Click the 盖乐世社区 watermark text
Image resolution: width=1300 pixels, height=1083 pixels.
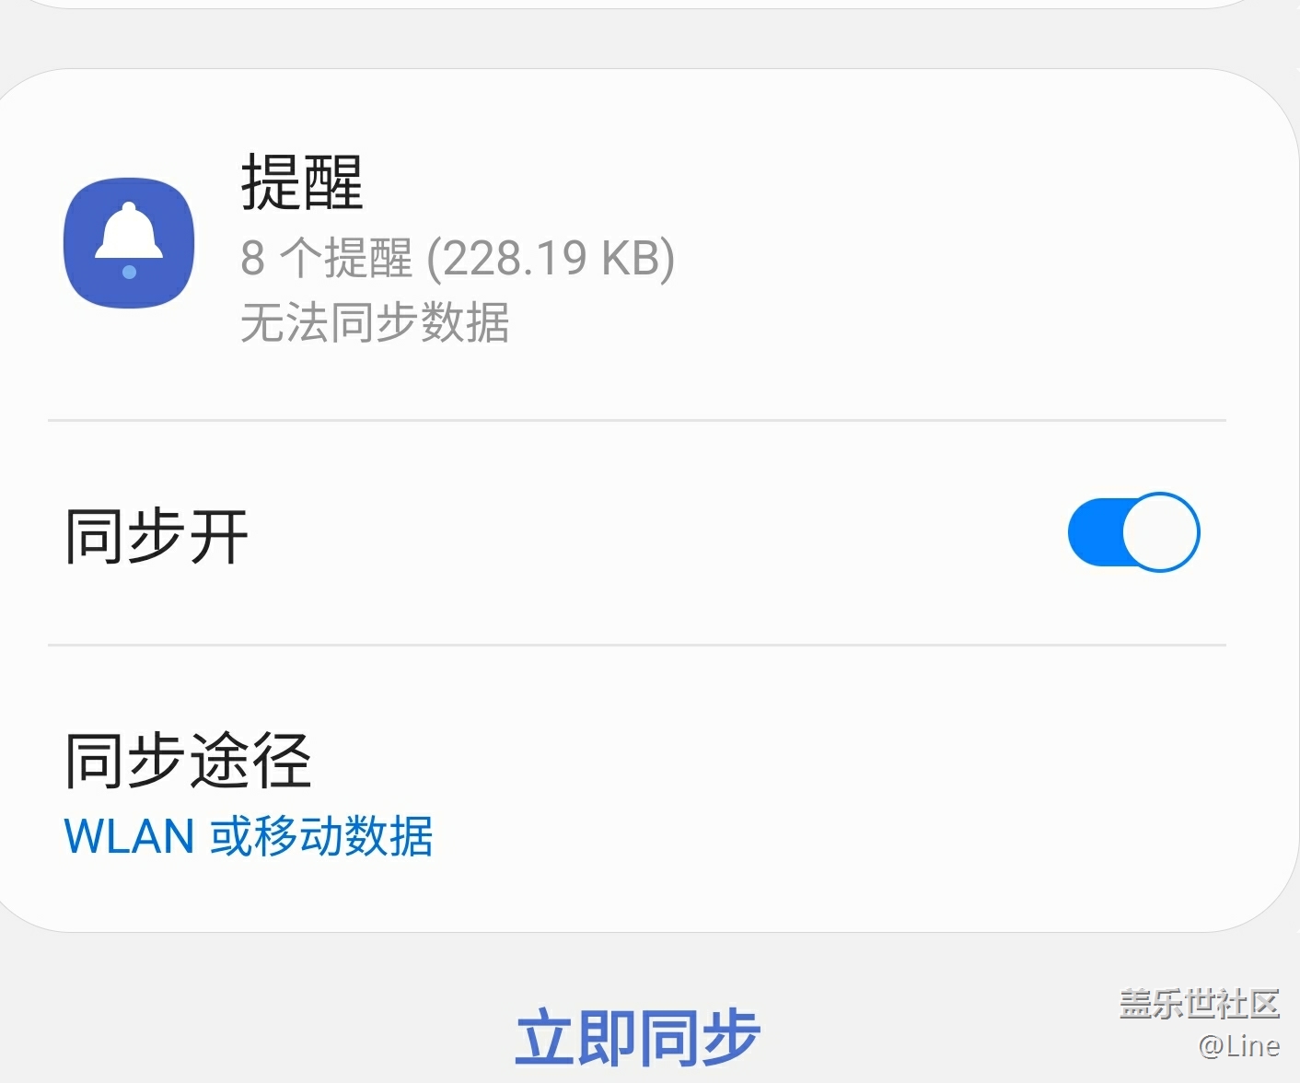[1200, 1004]
